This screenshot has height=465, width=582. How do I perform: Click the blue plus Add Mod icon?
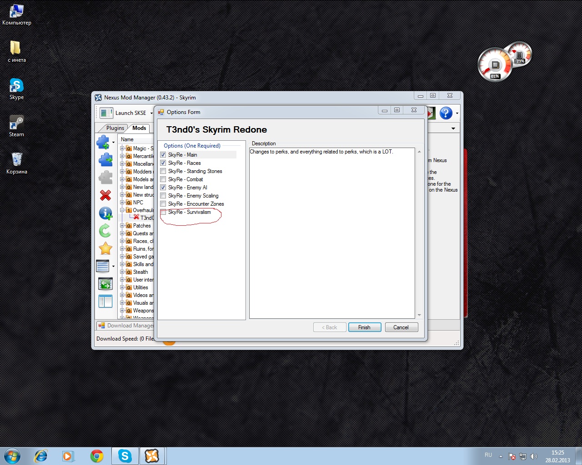(x=103, y=142)
